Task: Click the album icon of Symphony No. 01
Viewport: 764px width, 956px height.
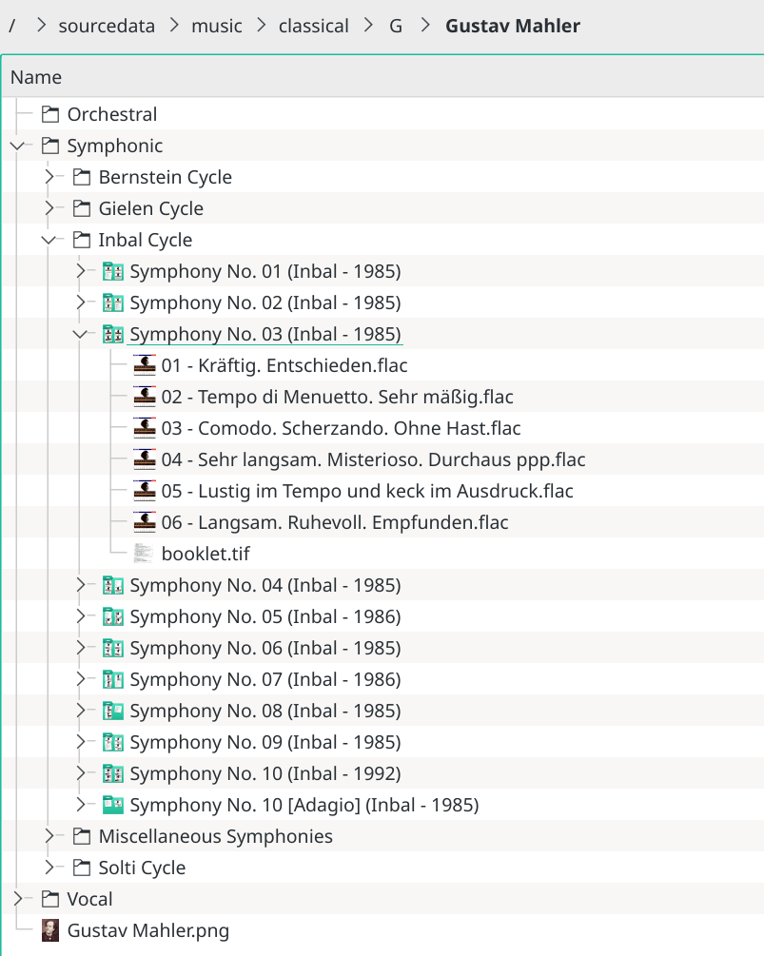Action: click(x=113, y=271)
